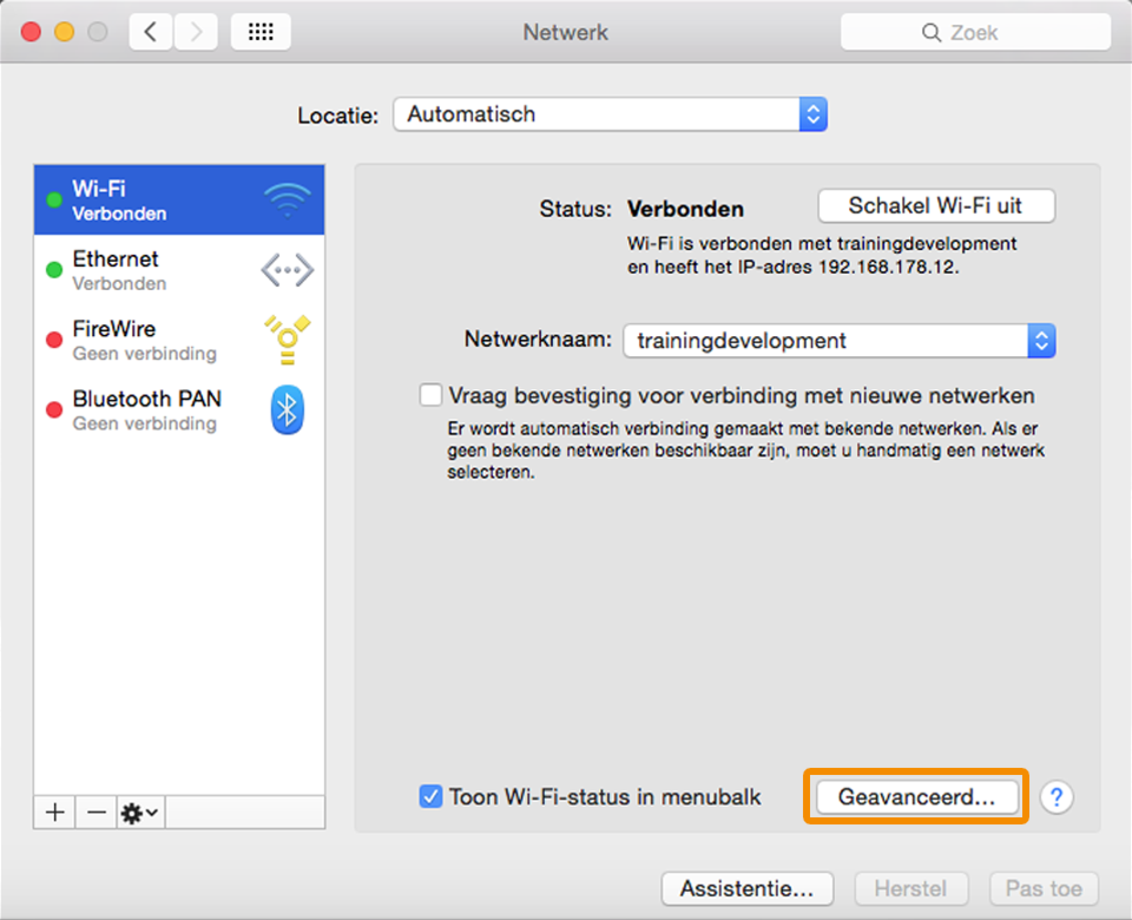The width and height of the screenshot is (1132, 920).
Task: Open the Geavanceerd settings
Action: point(917,796)
